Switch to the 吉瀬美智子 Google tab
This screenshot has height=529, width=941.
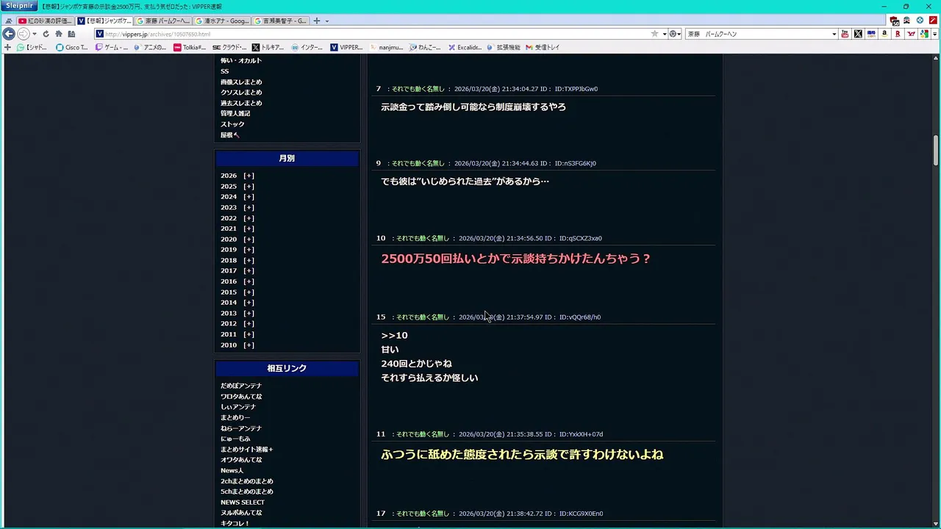tap(282, 21)
